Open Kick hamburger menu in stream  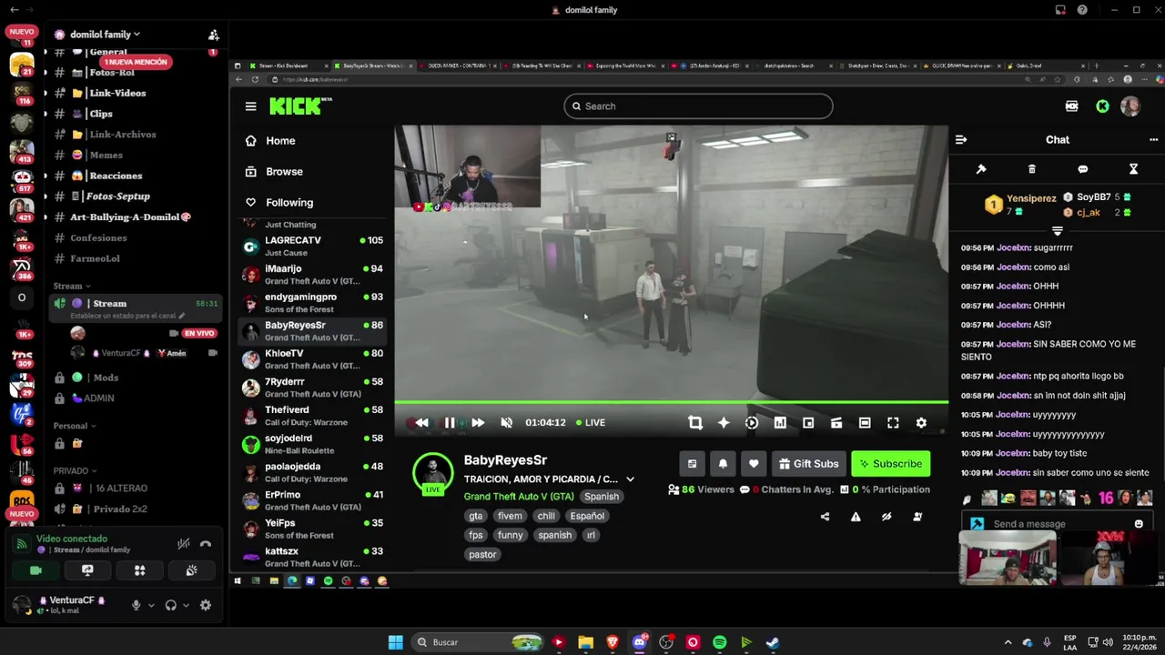tap(250, 106)
